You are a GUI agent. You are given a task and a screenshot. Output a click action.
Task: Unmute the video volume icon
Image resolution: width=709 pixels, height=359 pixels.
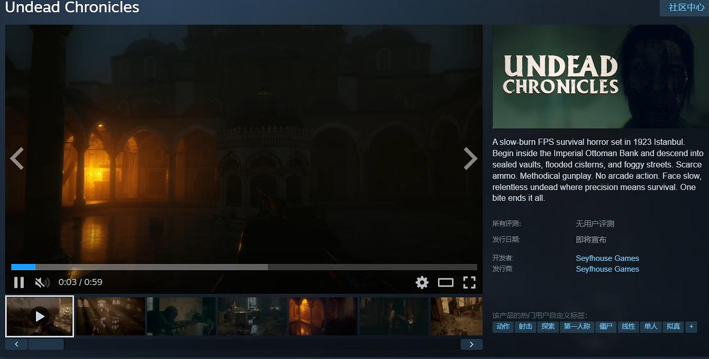42,282
